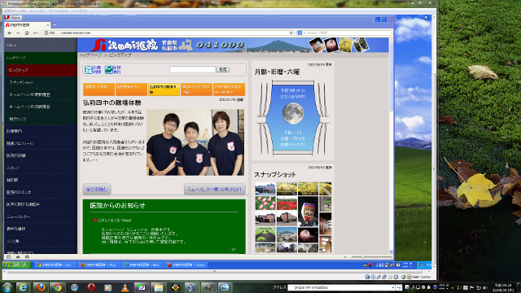Screen dimensions: 521x293
Task: Open the Opera menu button at top left
Action: tap(12, 17)
